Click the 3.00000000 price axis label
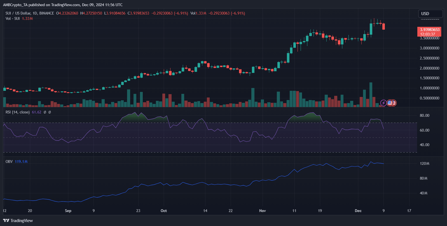The width and height of the screenshot is (447, 226). [x=429, y=48]
